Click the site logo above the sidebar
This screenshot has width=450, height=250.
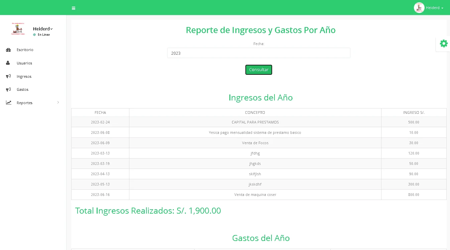pos(18,29)
